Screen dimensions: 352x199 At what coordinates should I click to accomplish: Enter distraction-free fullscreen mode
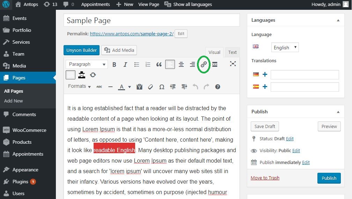(x=233, y=64)
